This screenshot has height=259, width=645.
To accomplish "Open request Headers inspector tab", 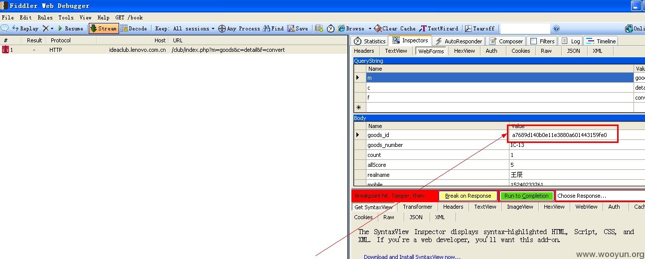I will (364, 51).
